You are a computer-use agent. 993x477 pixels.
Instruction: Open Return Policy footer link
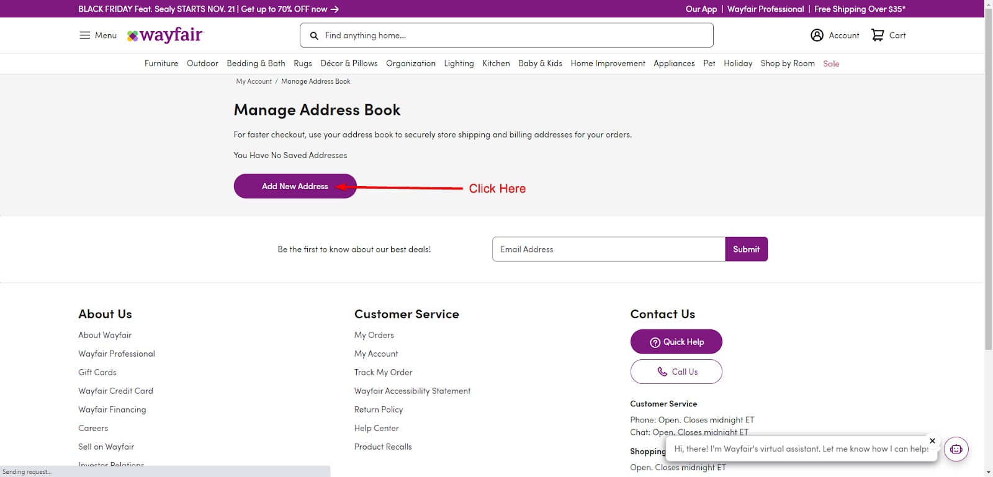tap(379, 409)
